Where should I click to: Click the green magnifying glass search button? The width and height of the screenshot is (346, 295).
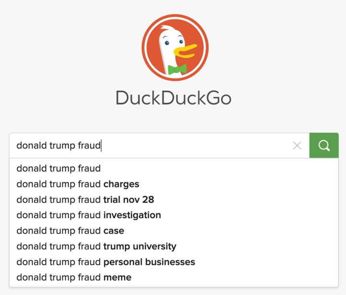point(324,146)
